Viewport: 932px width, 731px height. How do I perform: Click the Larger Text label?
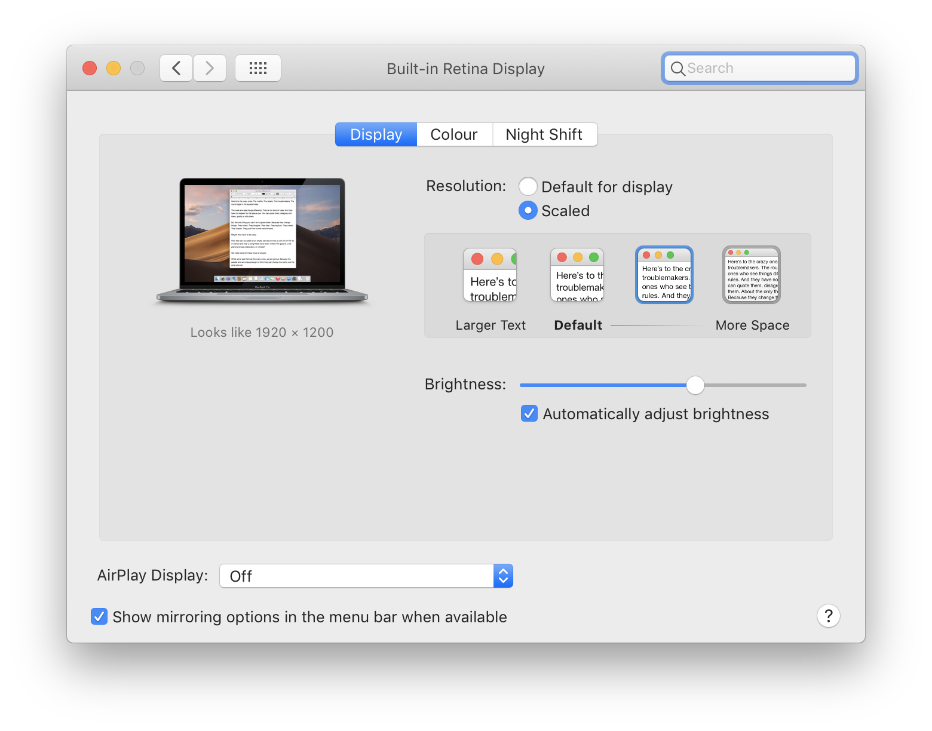click(x=490, y=325)
